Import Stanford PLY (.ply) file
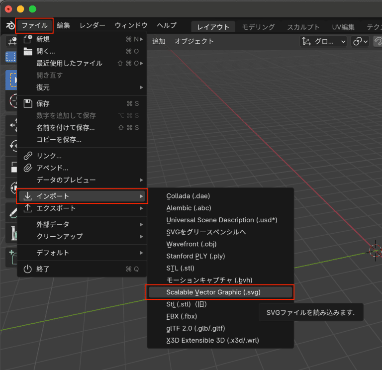382x370 pixels. pos(220,256)
